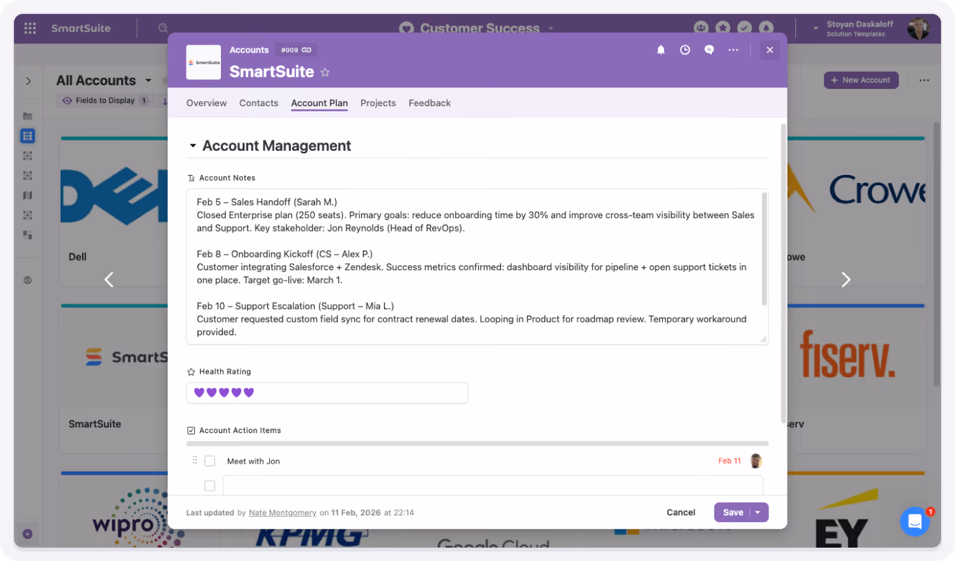Viewport: 955px width, 561px height.
Task: Click the Account Notes inner scrollbar
Action: (x=764, y=249)
